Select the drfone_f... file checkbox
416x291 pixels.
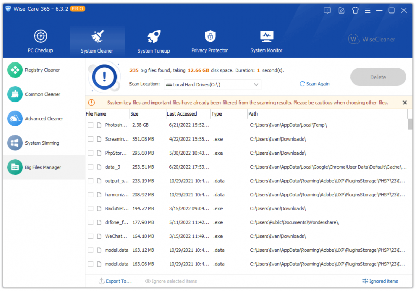point(90,222)
